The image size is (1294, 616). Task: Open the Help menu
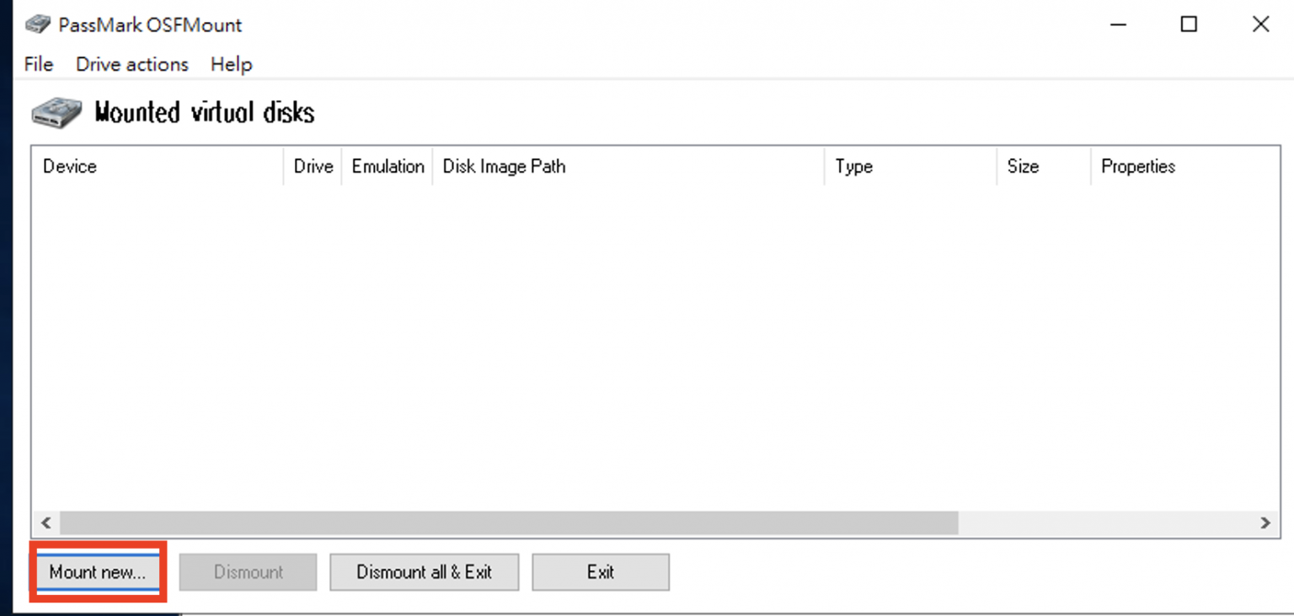pyautogui.click(x=231, y=64)
